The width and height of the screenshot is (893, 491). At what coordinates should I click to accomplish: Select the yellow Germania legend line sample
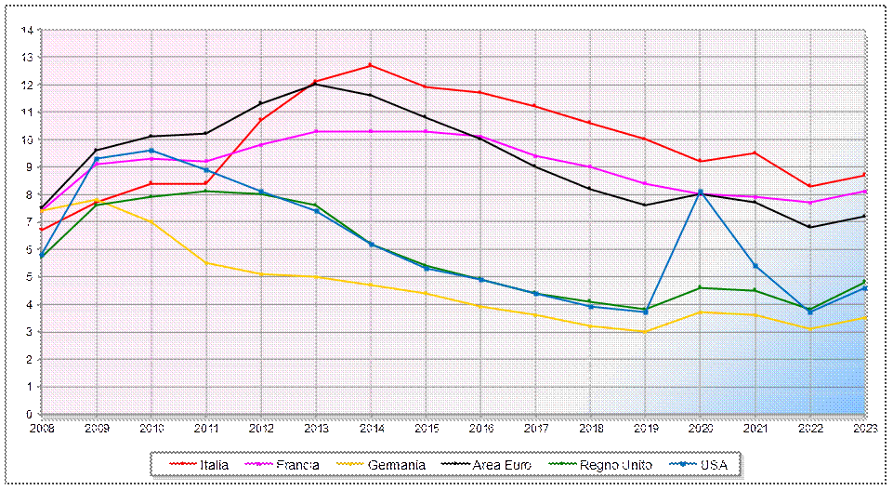[x=350, y=465]
